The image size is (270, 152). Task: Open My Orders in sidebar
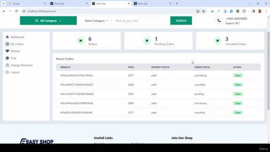[17, 44]
